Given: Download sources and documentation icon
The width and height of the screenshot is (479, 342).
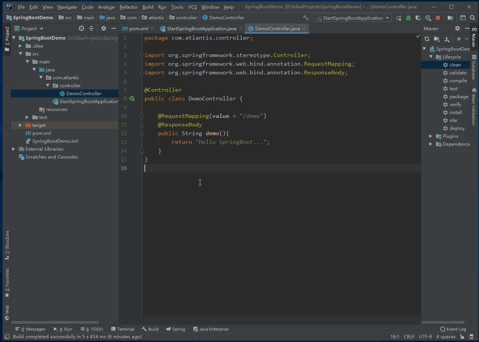Looking at the screenshot, I should [x=447, y=39].
